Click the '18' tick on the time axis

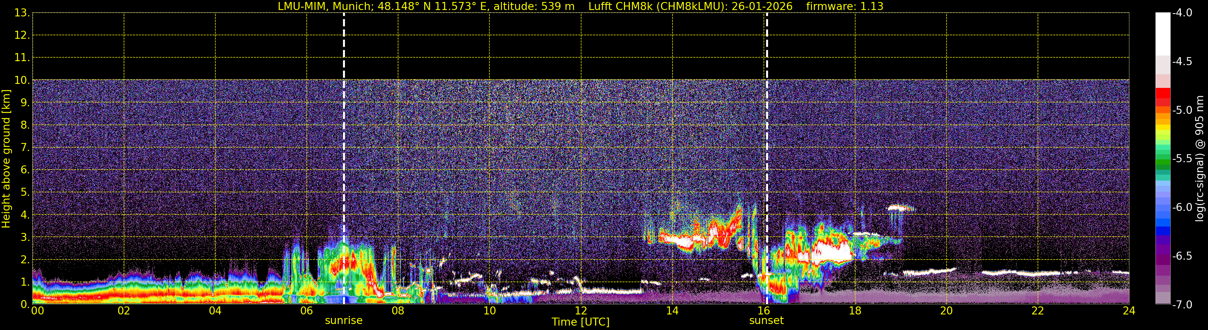855,311
